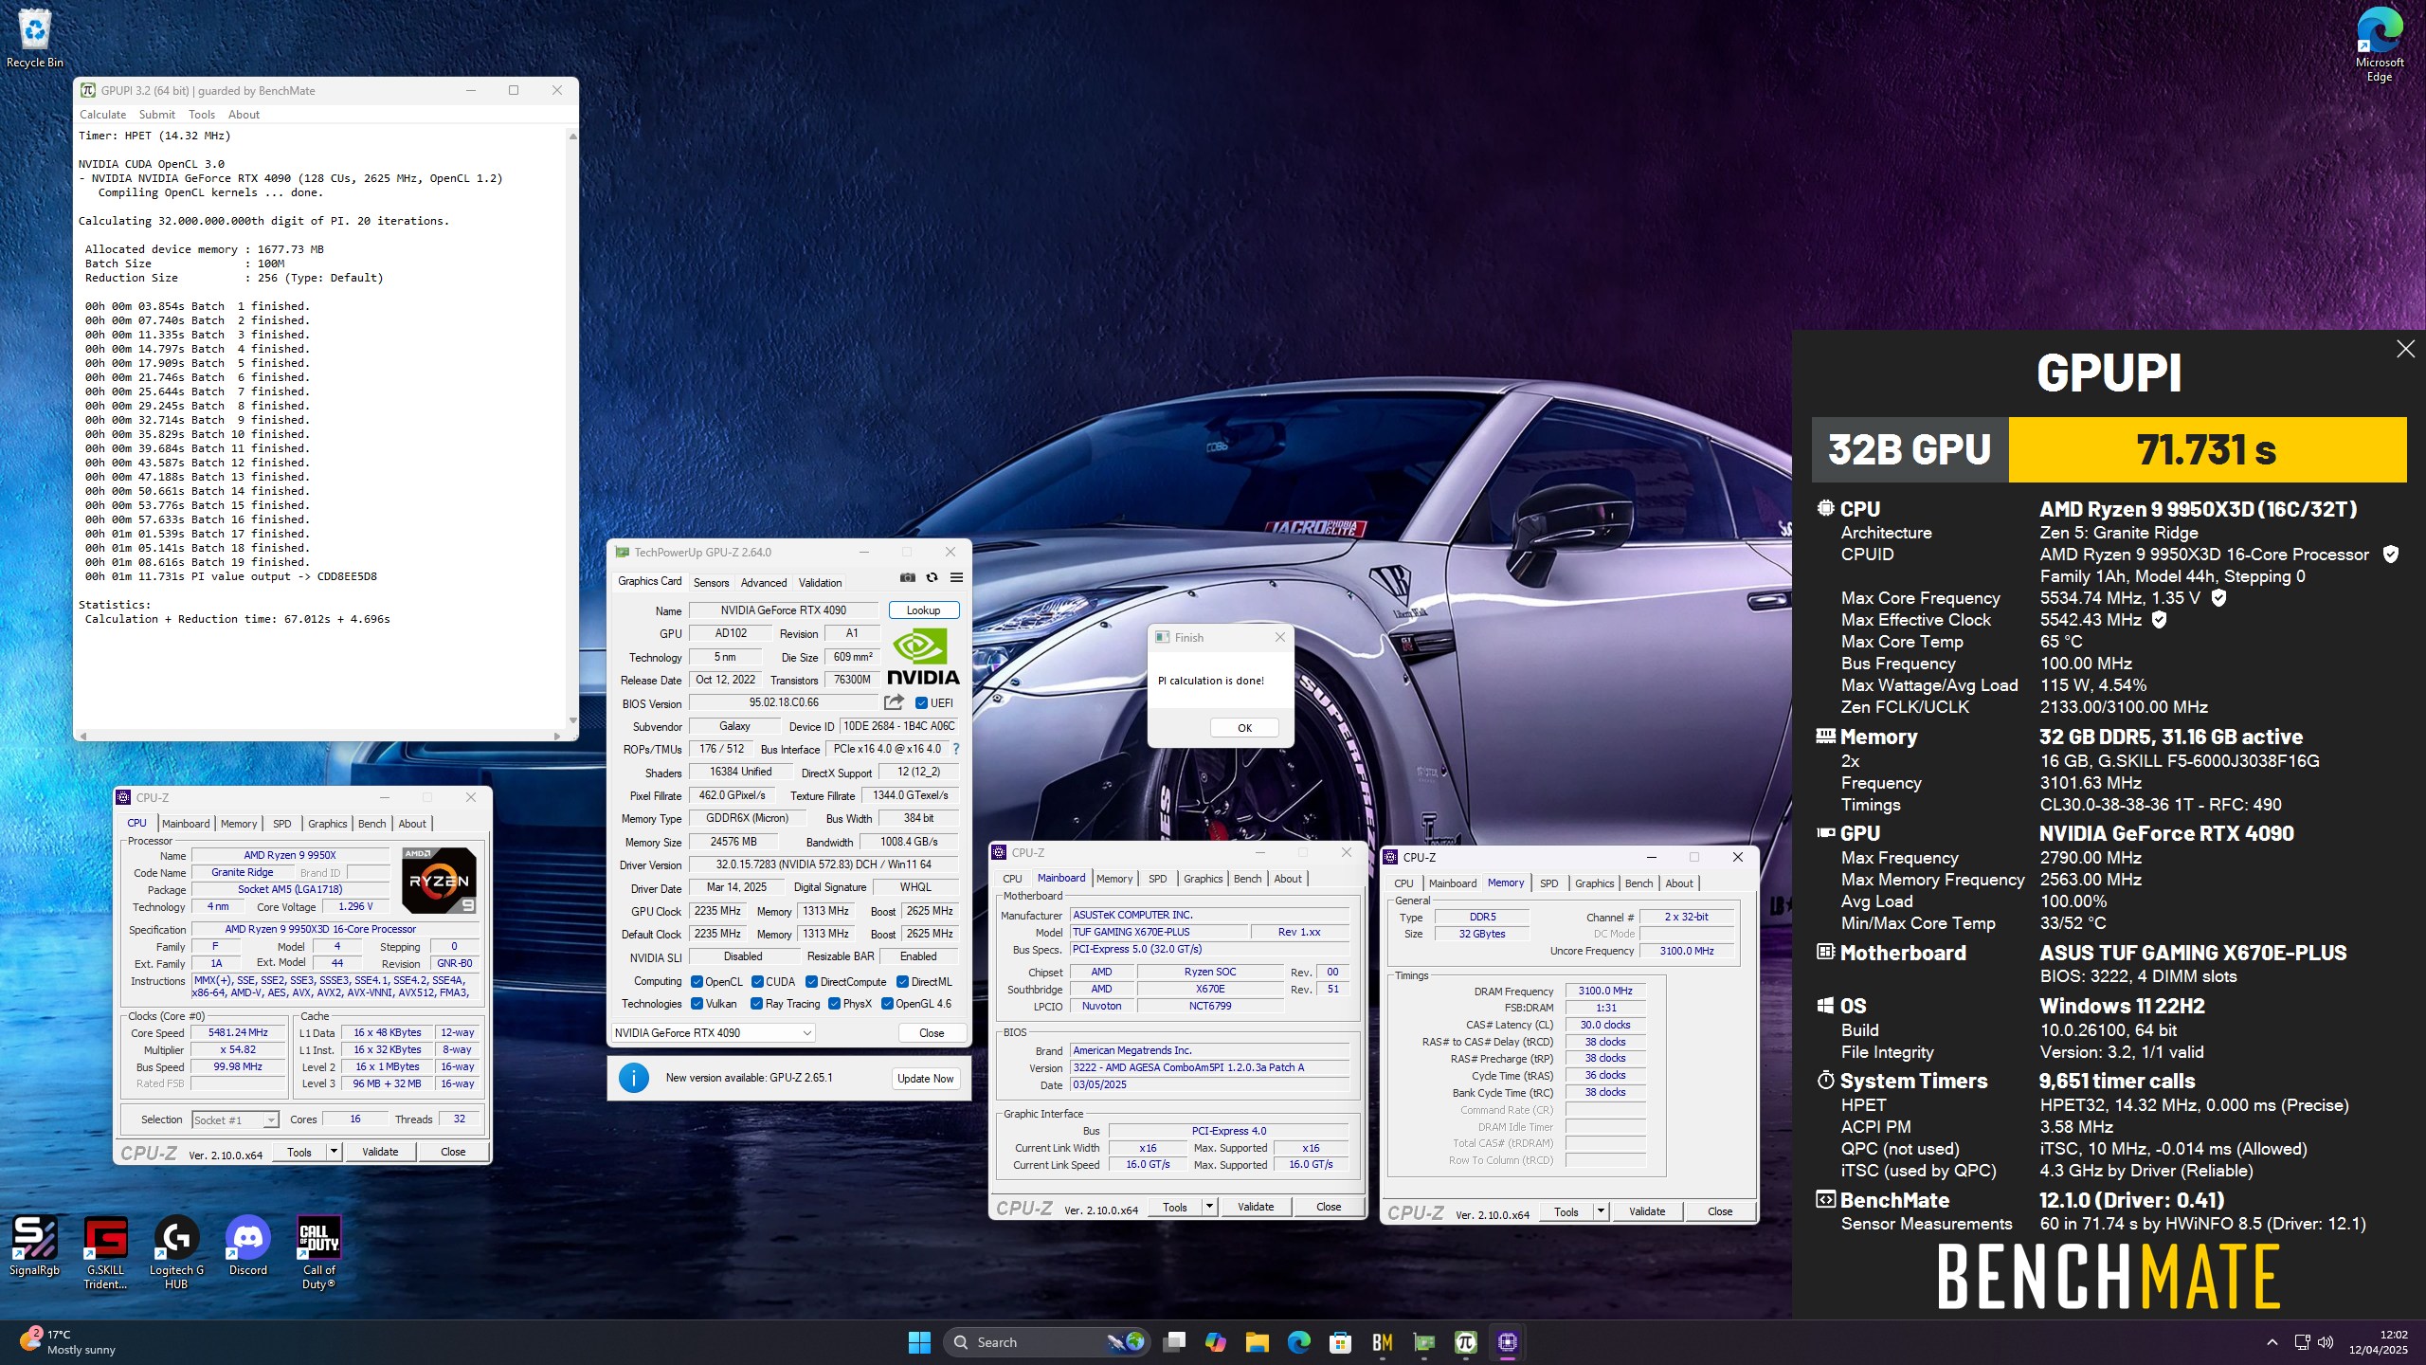This screenshot has width=2426, height=1365.
Task: Click GPUPI vertical scrollbar
Action: 572,429
